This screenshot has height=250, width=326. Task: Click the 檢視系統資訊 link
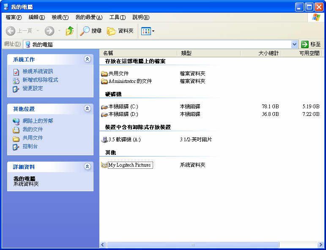click(x=38, y=71)
